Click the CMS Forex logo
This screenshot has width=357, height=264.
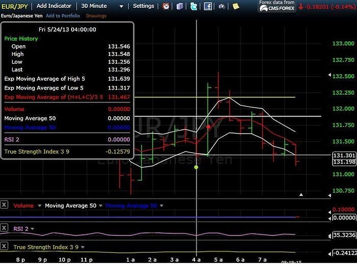click(x=277, y=8)
